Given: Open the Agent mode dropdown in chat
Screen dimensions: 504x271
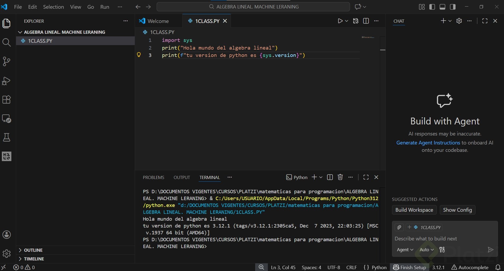Looking at the screenshot, I should [405, 250].
